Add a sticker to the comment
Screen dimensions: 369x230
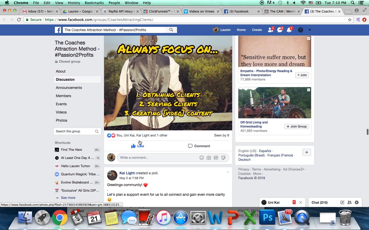(223, 158)
